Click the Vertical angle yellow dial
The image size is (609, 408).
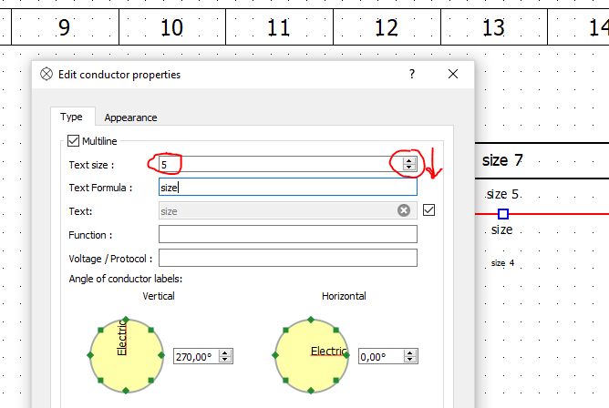pyautogui.click(x=126, y=356)
